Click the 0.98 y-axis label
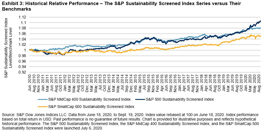 pyautogui.click(x=23, y=56)
